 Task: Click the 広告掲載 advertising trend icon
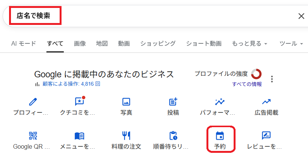(x=266, y=102)
